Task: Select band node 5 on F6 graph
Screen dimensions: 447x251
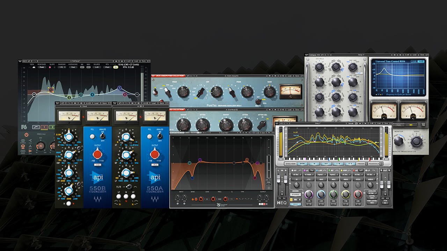Action: pos(119,88)
